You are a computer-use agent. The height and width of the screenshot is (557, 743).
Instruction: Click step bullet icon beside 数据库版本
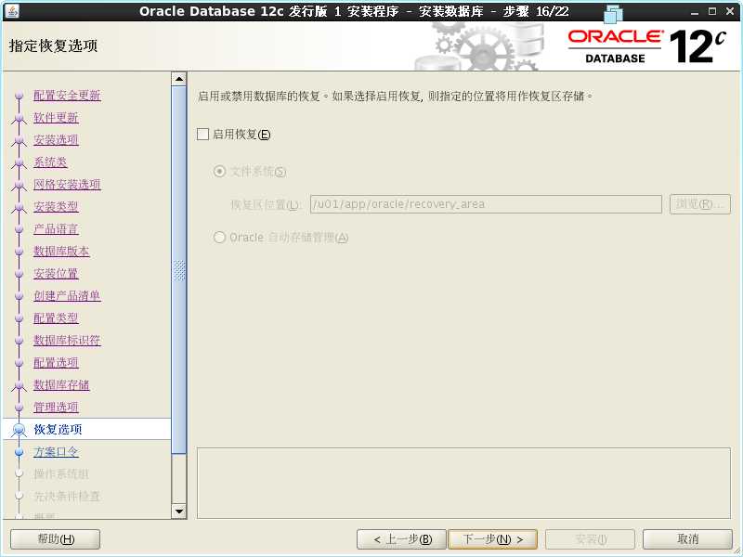coord(19,252)
